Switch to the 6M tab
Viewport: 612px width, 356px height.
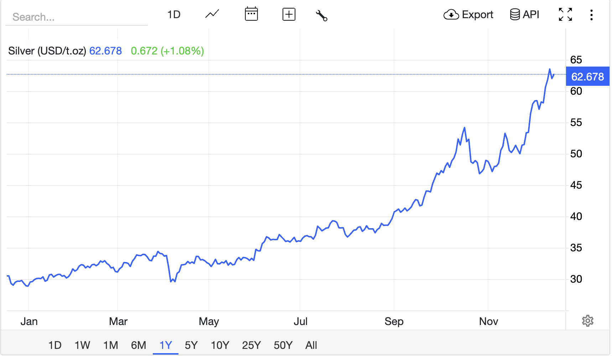pyautogui.click(x=138, y=345)
